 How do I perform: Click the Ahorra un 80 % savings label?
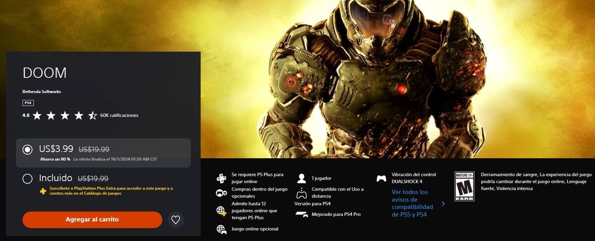56,160
